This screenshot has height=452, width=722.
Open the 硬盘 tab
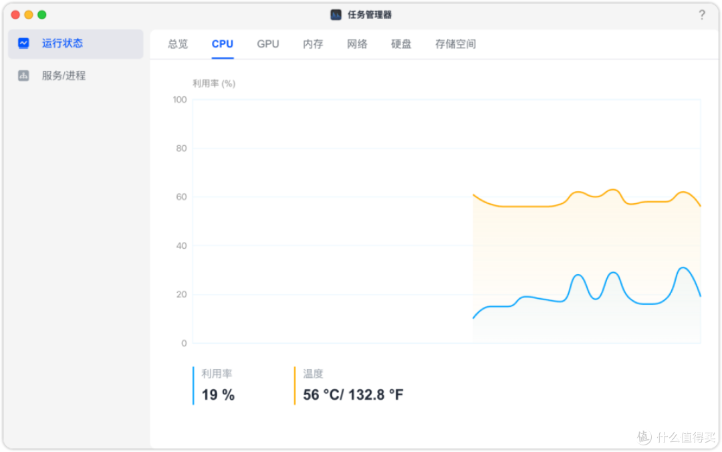(x=401, y=43)
